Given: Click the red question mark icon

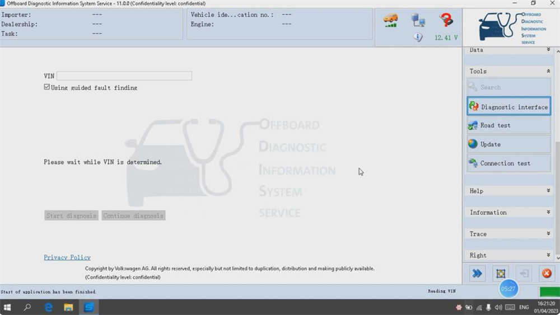Looking at the screenshot, I should point(446,20).
